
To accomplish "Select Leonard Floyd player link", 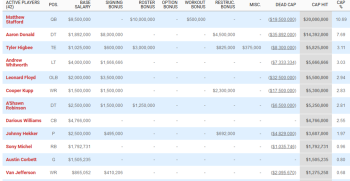I will 20,77.
